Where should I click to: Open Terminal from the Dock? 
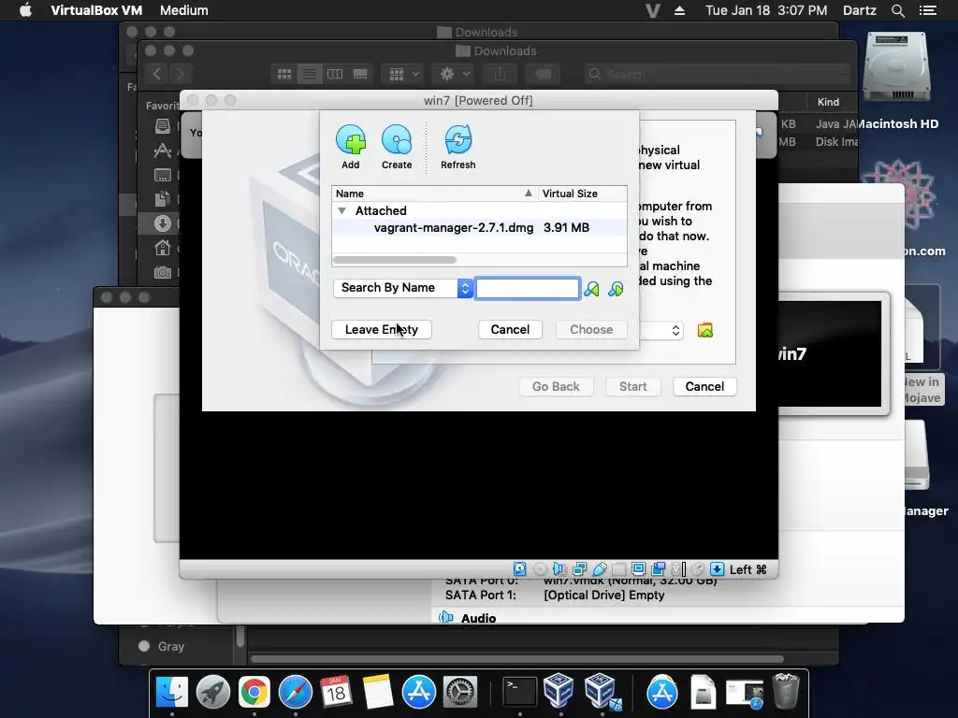pos(519,692)
